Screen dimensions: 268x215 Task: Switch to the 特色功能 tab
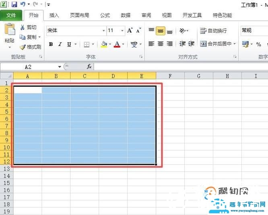tap(222, 15)
